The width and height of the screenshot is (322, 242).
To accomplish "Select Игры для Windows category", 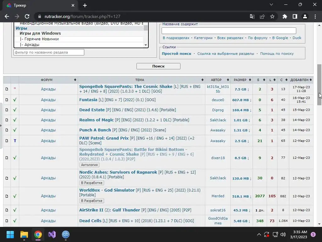I will point(79,33).
